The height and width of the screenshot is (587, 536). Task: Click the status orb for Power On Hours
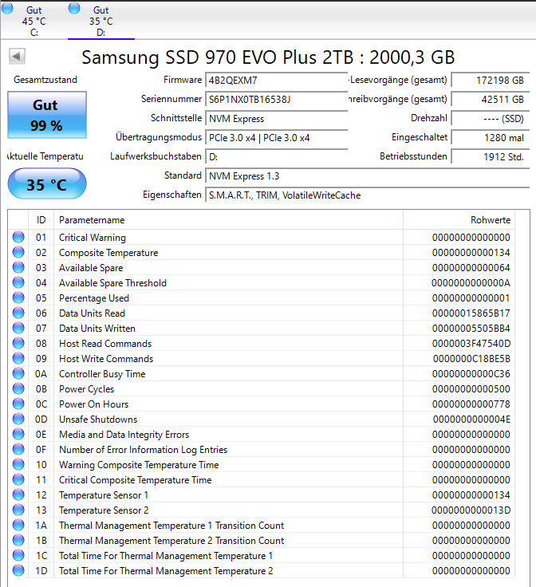click(18, 404)
